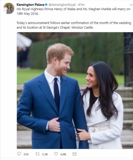Click the stone steps in the photo

coord(127,117)
